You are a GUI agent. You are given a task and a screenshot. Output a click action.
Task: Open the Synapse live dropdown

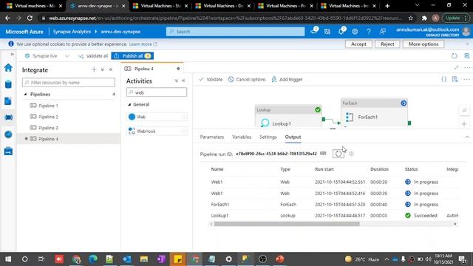coord(67,56)
